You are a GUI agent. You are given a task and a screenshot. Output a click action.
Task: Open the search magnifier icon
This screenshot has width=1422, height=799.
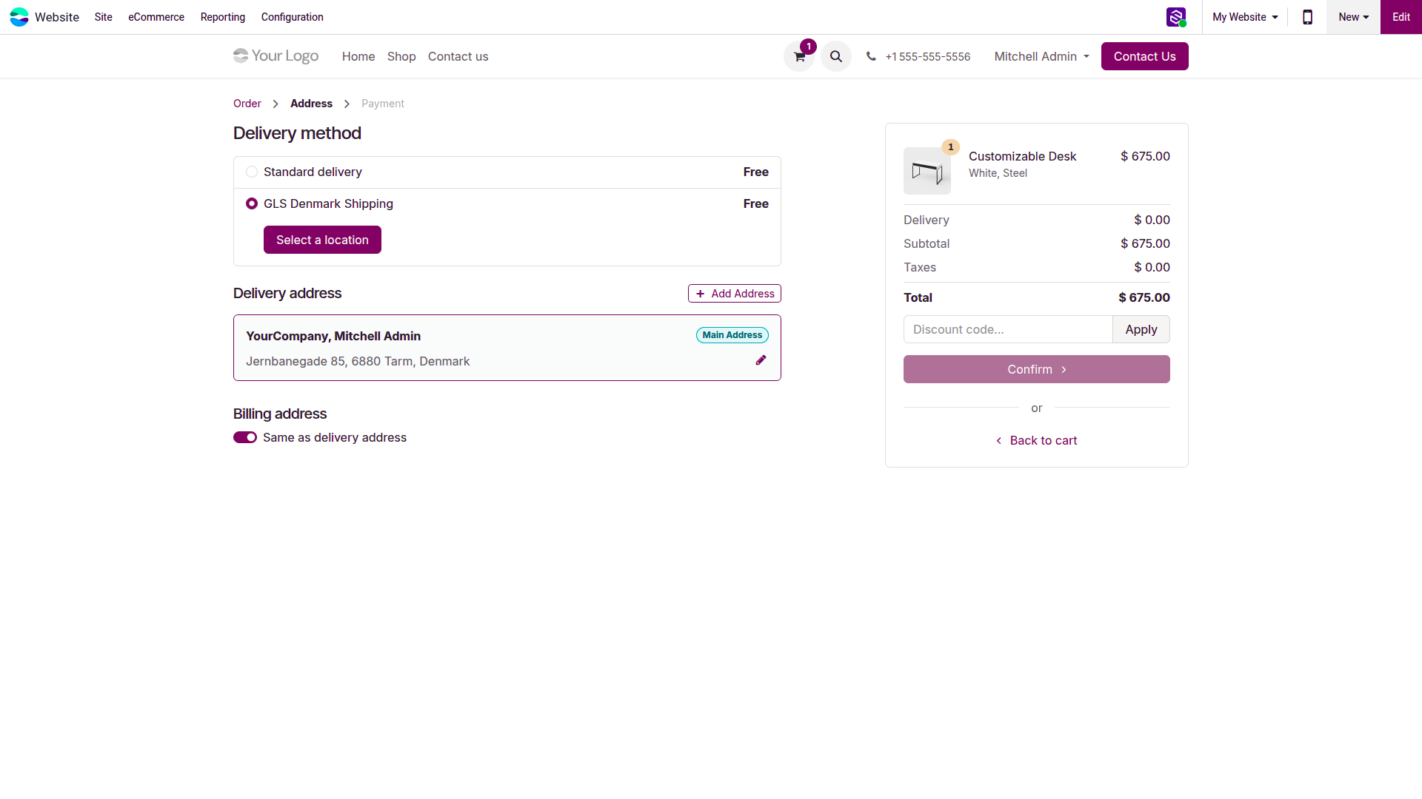pyautogui.click(x=836, y=56)
